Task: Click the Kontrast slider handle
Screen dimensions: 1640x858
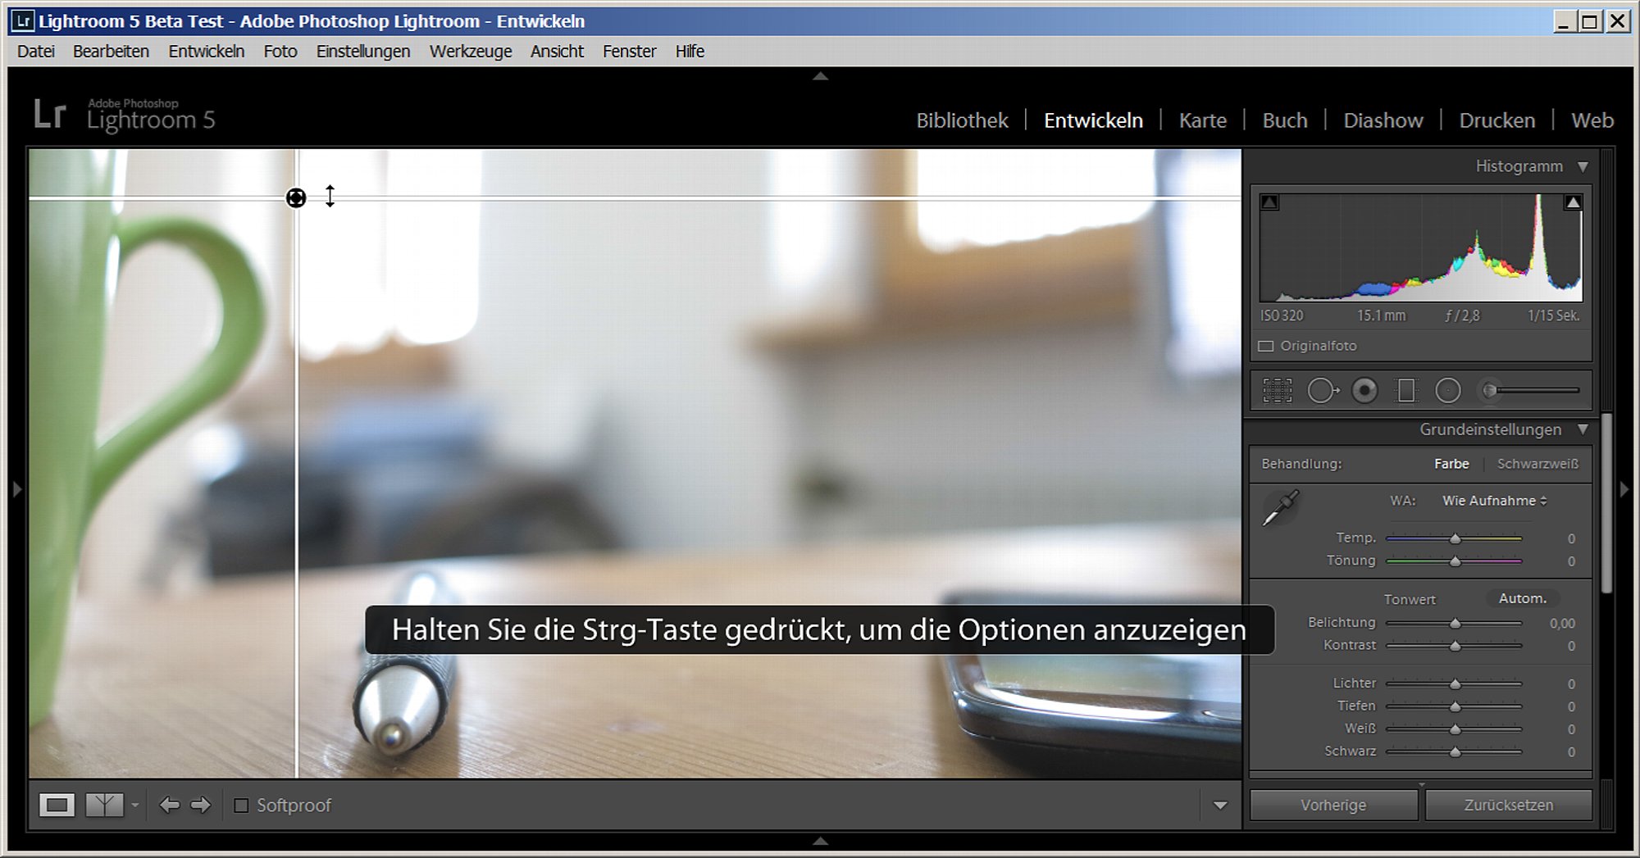Action: click(1455, 646)
